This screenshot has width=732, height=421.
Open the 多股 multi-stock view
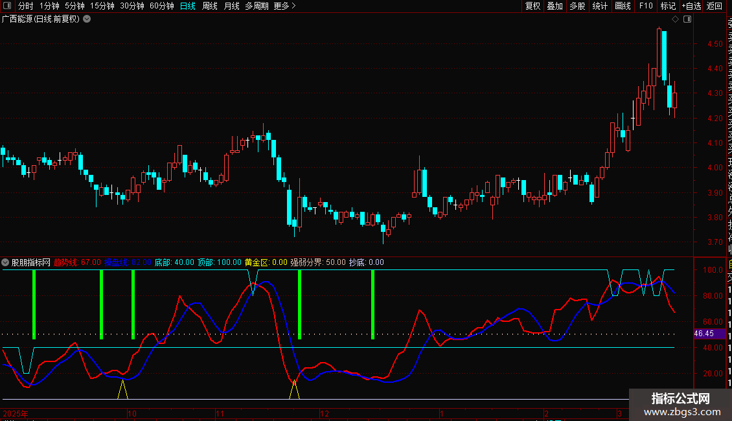577,6
